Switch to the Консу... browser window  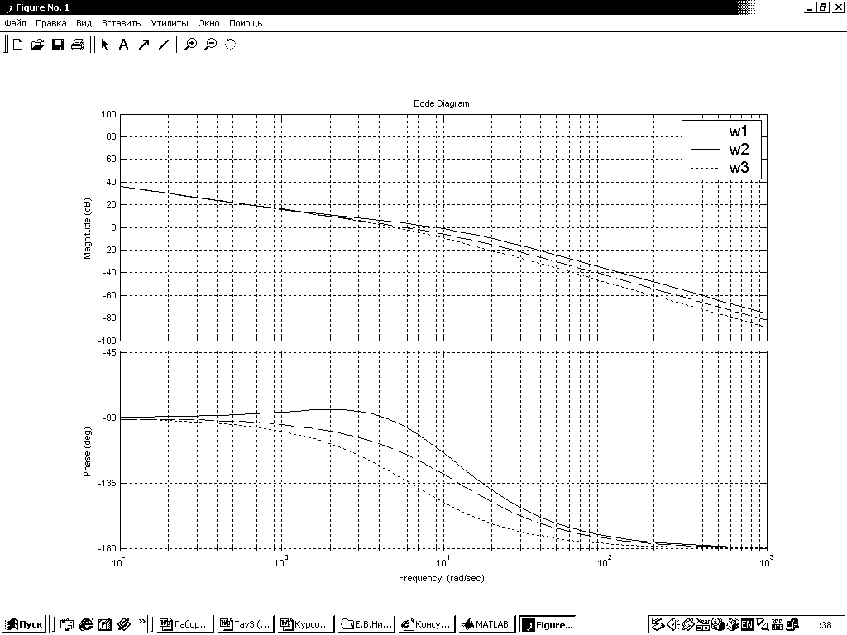[427, 625]
